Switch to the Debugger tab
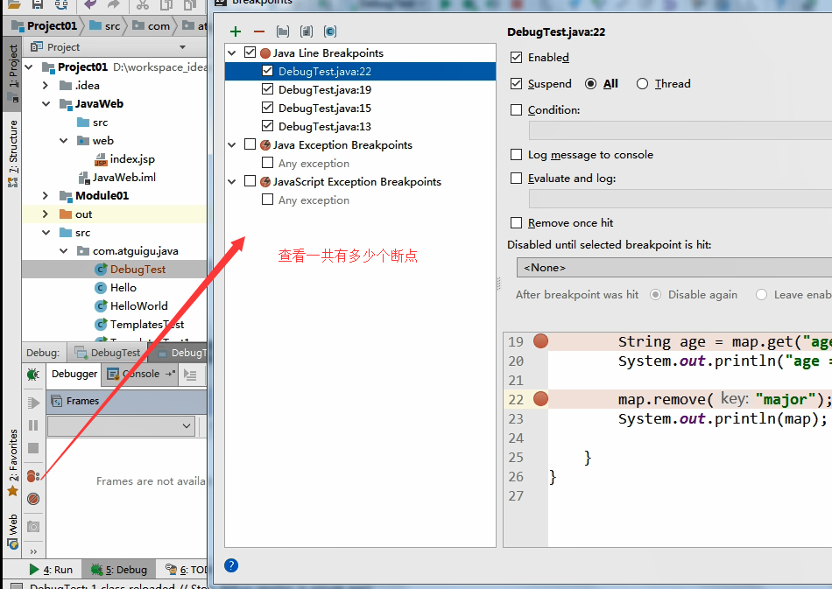This screenshot has height=589, width=832. pyautogui.click(x=74, y=374)
